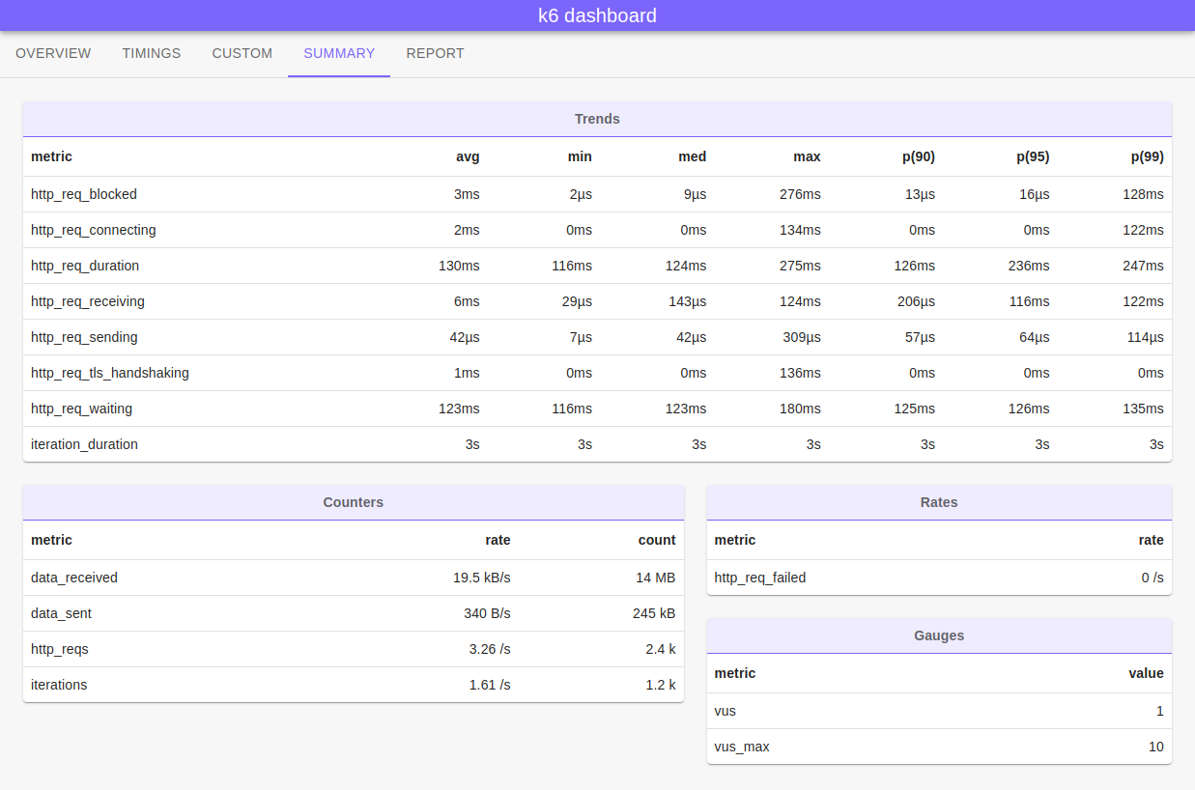Click http_req_tls_handshaking max value 136ms
This screenshot has width=1195, height=790.
click(x=800, y=373)
